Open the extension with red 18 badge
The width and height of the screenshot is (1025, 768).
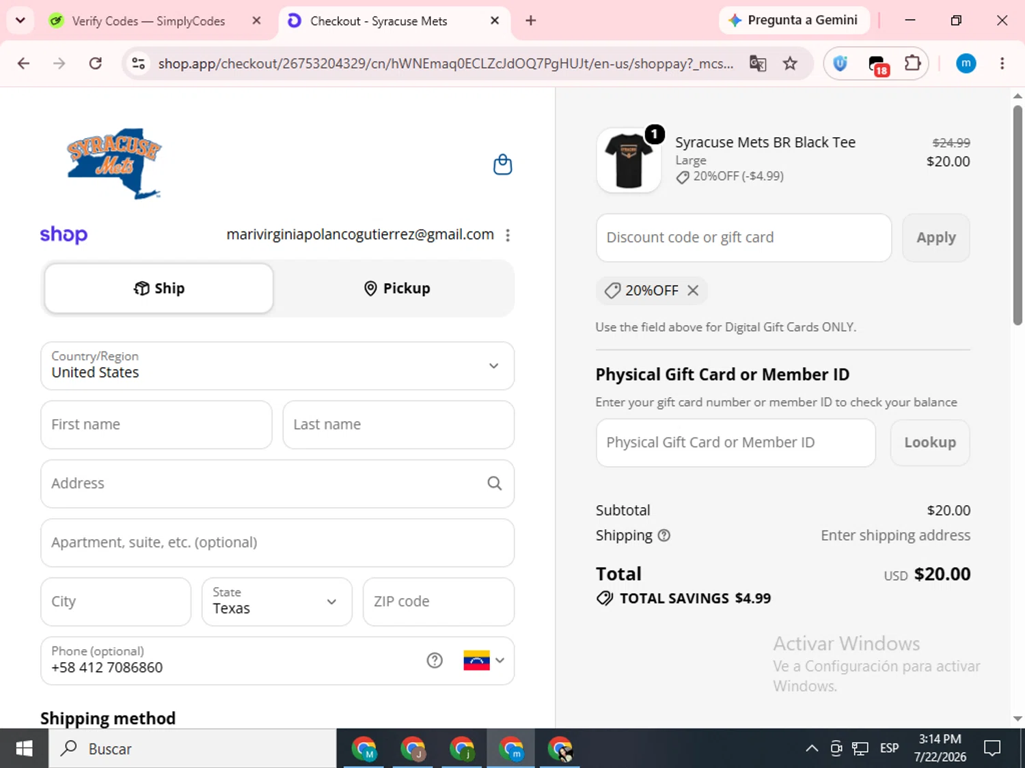click(x=877, y=65)
